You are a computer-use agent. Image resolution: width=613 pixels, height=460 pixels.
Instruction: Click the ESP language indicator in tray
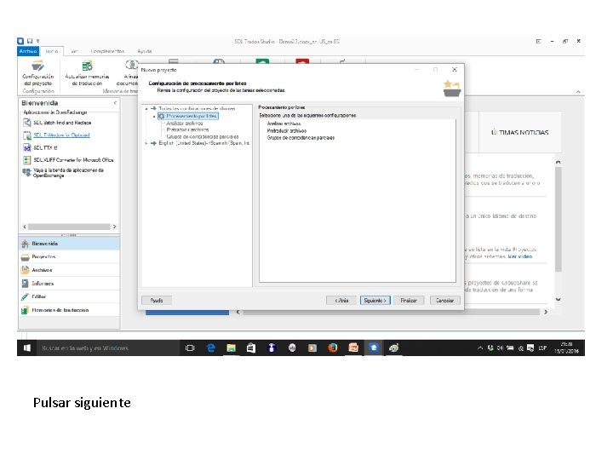coord(542,348)
